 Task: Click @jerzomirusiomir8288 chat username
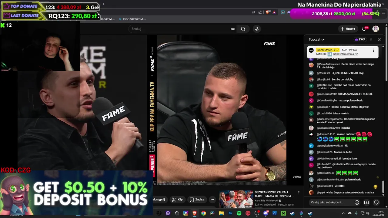coord(330,180)
